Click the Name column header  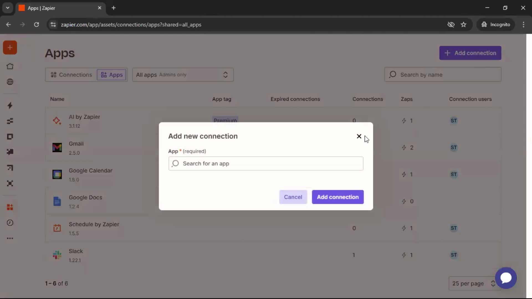[57, 99]
